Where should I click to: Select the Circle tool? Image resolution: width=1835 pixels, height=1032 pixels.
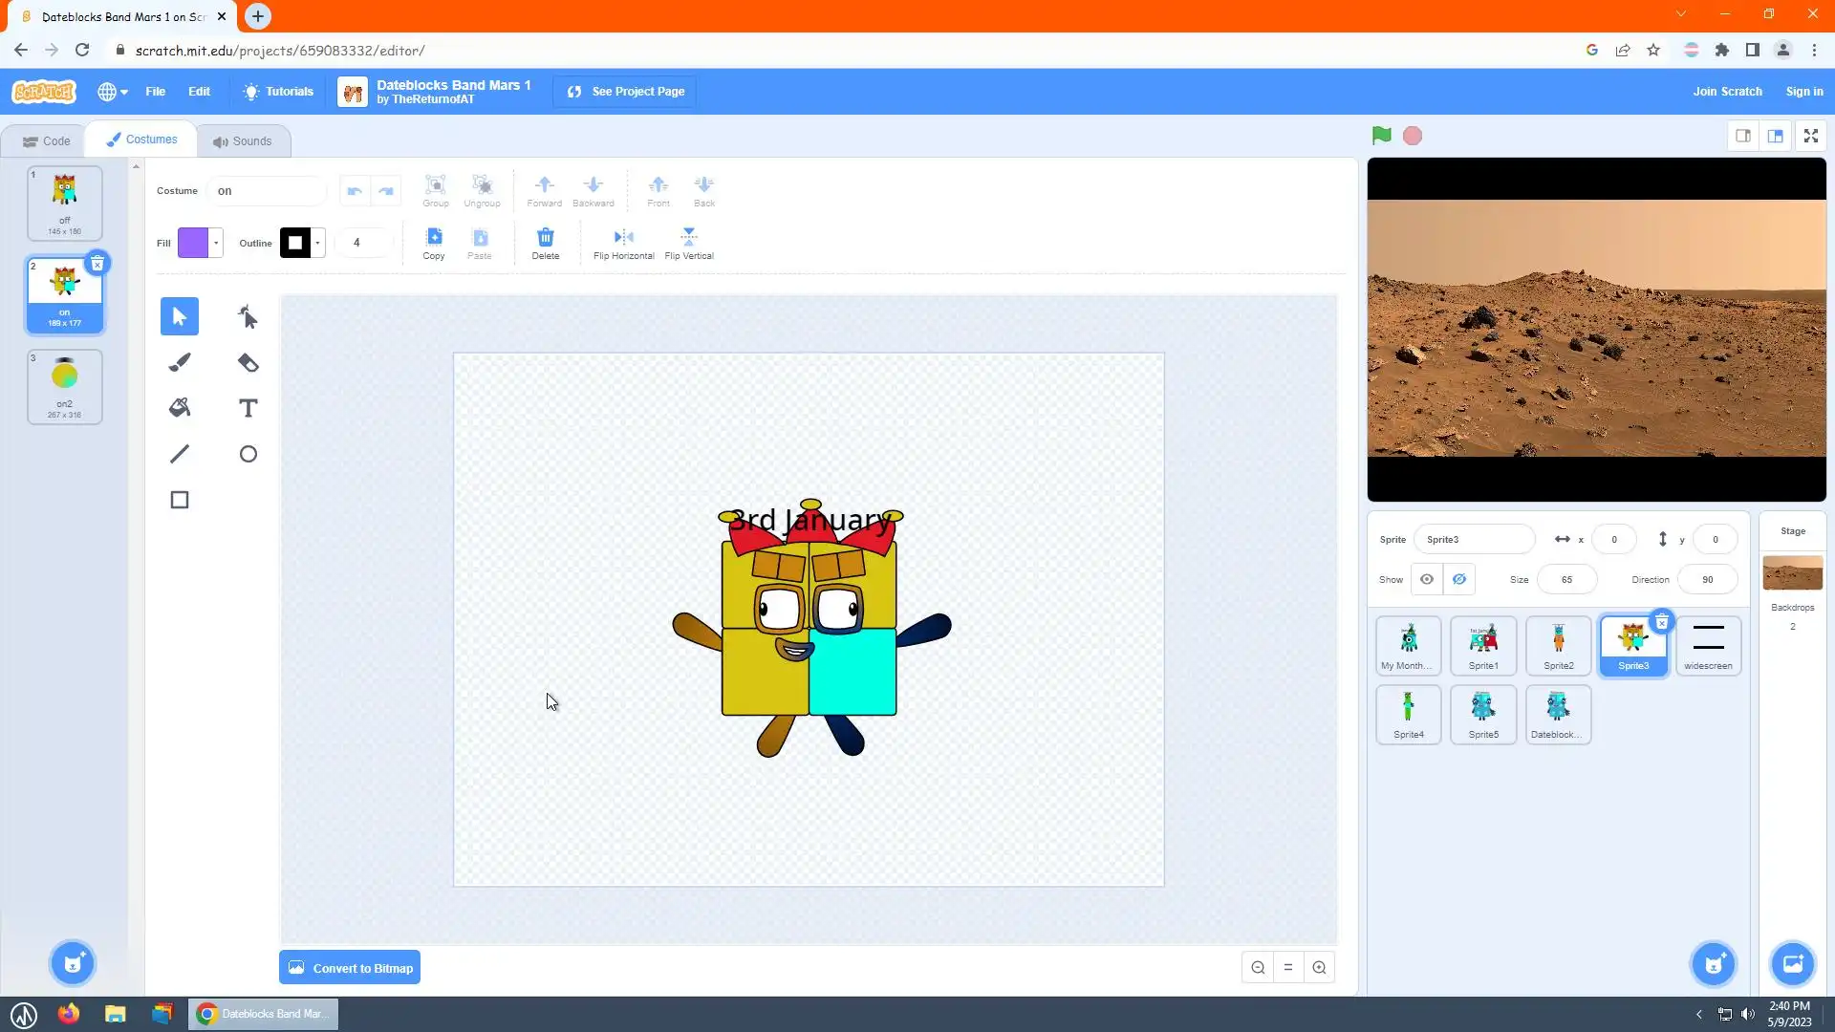pos(248,454)
